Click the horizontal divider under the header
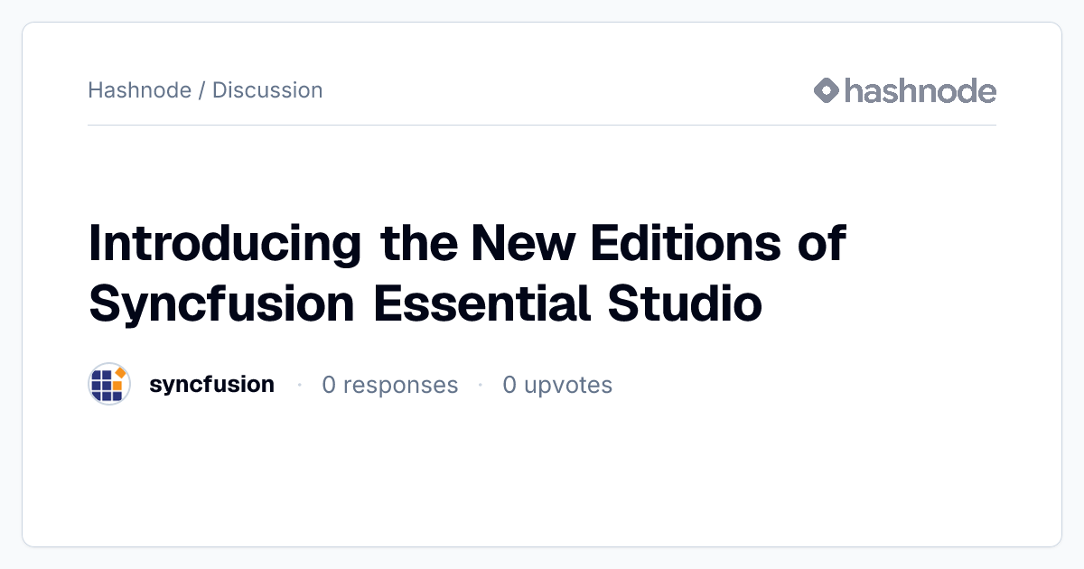Screen dimensions: 1084x569 coord(542,125)
